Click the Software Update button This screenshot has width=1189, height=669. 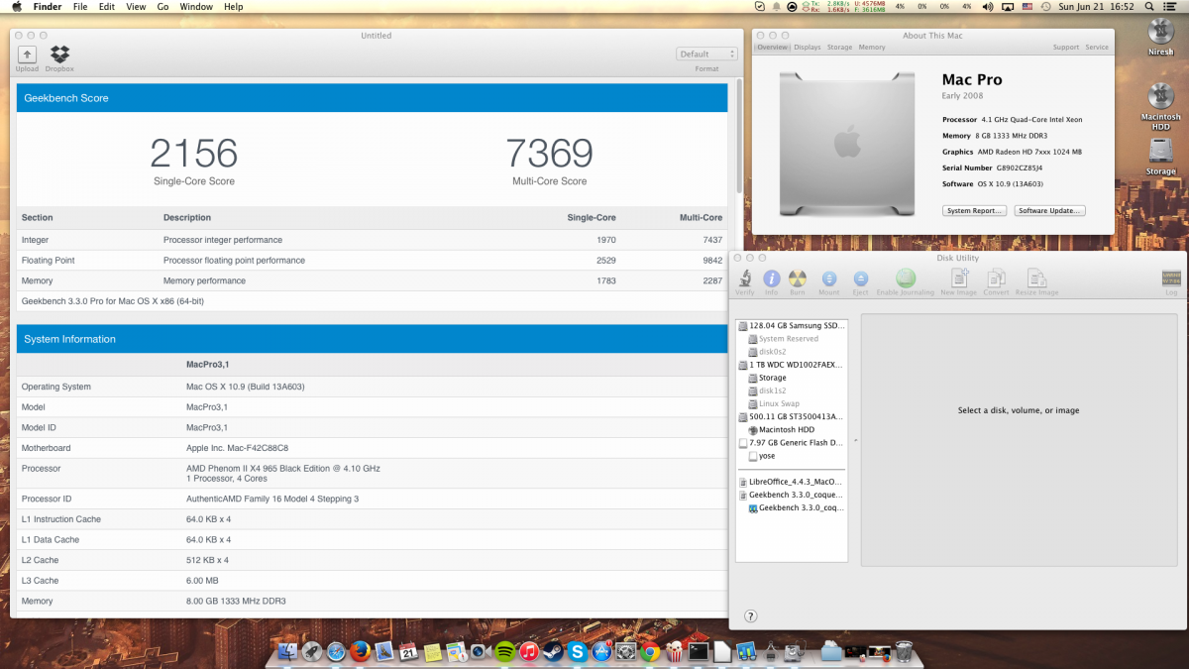pyautogui.click(x=1049, y=210)
